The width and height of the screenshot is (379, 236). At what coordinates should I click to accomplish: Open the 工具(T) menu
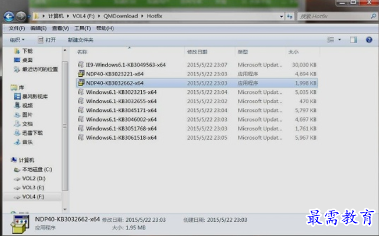tap(83, 28)
